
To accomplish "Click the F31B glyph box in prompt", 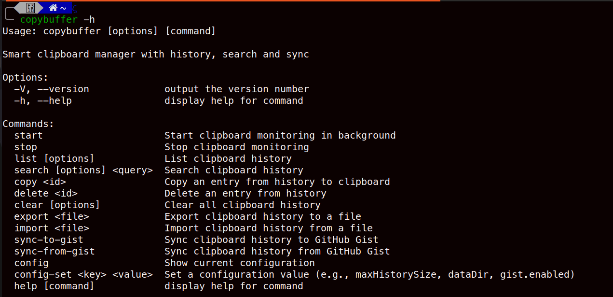I will (x=31, y=8).
